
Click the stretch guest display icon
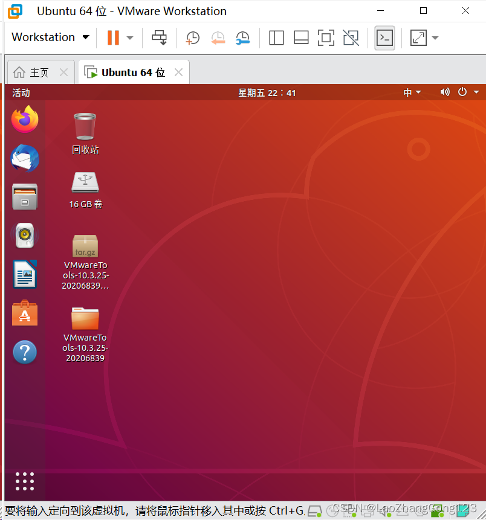[x=418, y=38]
